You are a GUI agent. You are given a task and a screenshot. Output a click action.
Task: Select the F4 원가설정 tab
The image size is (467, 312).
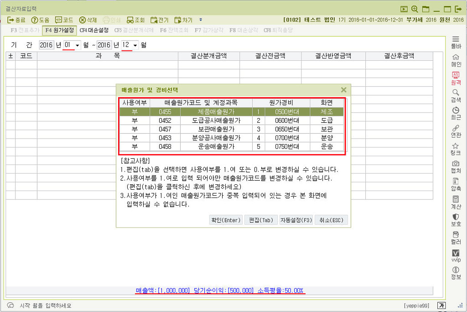[x=60, y=30]
